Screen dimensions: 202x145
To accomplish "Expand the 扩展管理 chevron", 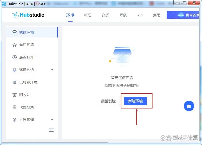I will point(52,119).
